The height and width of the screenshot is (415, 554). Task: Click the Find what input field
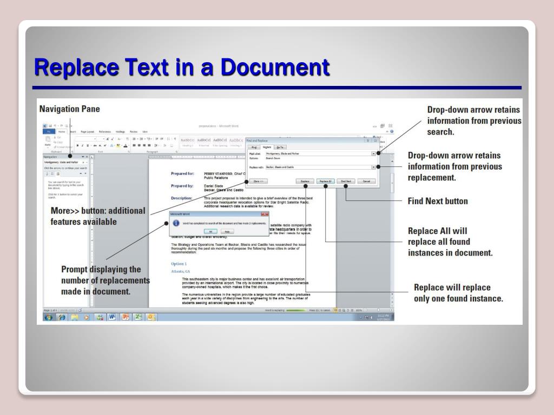pos(318,153)
